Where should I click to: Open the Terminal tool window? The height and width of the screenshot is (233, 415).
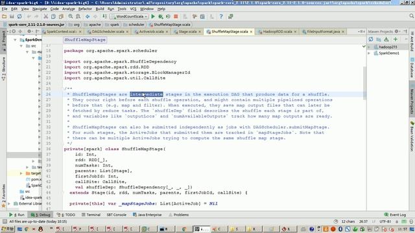[x=91, y=215]
